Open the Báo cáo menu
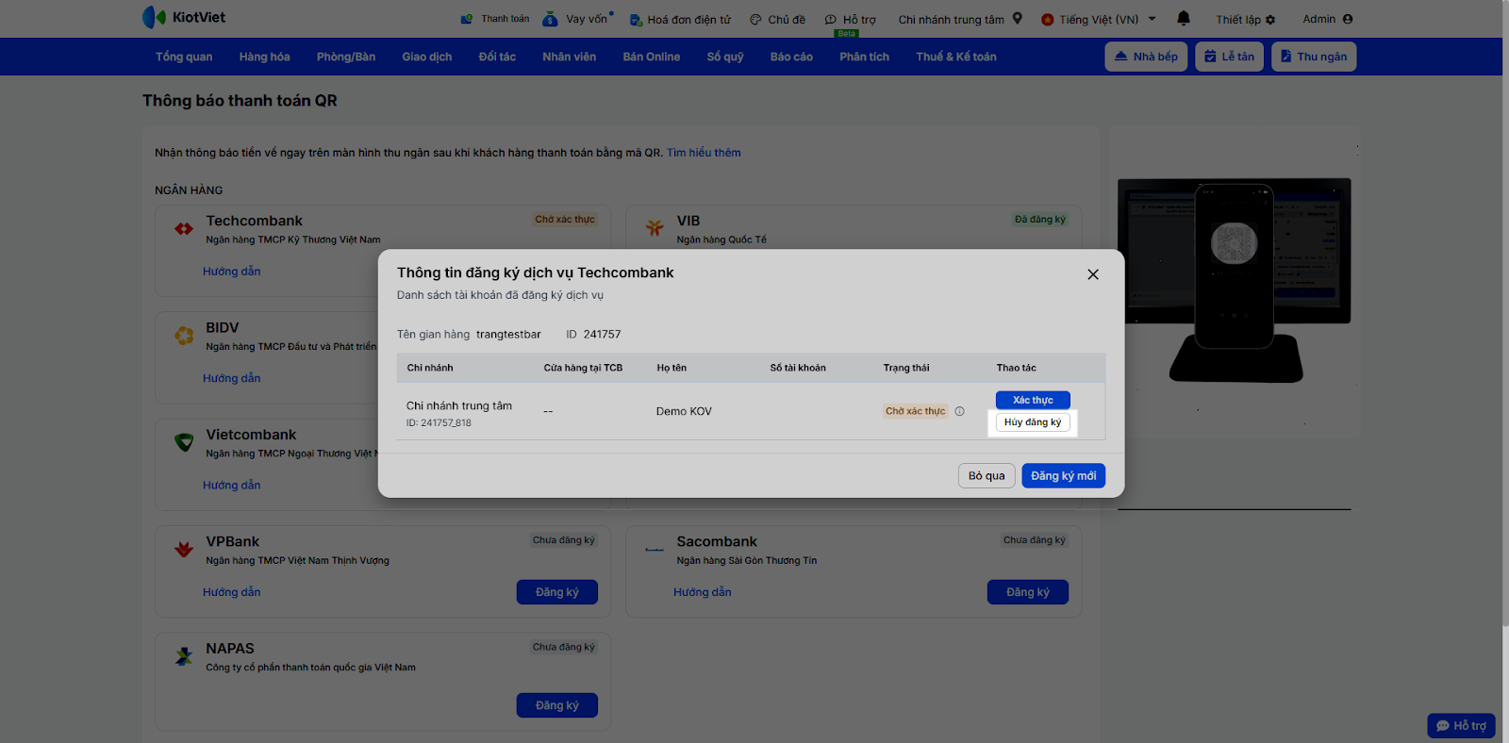1509x743 pixels. [x=791, y=57]
